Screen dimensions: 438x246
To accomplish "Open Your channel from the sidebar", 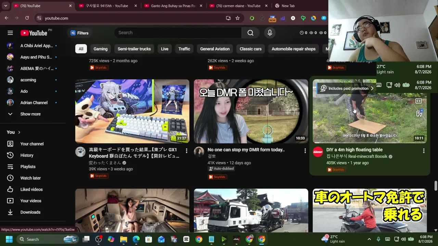I will (33, 144).
